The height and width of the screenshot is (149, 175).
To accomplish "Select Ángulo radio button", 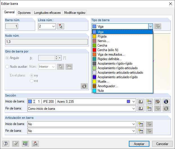I will click(x=7, y=58).
